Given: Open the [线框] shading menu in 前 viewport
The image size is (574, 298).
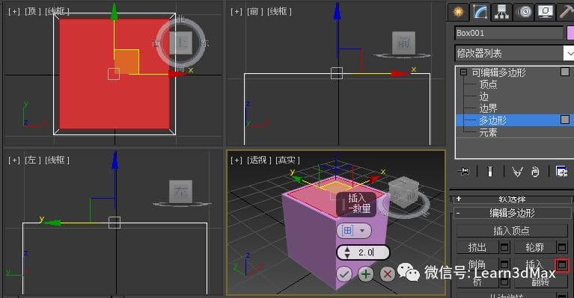Looking at the screenshot, I should pos(279,12).
